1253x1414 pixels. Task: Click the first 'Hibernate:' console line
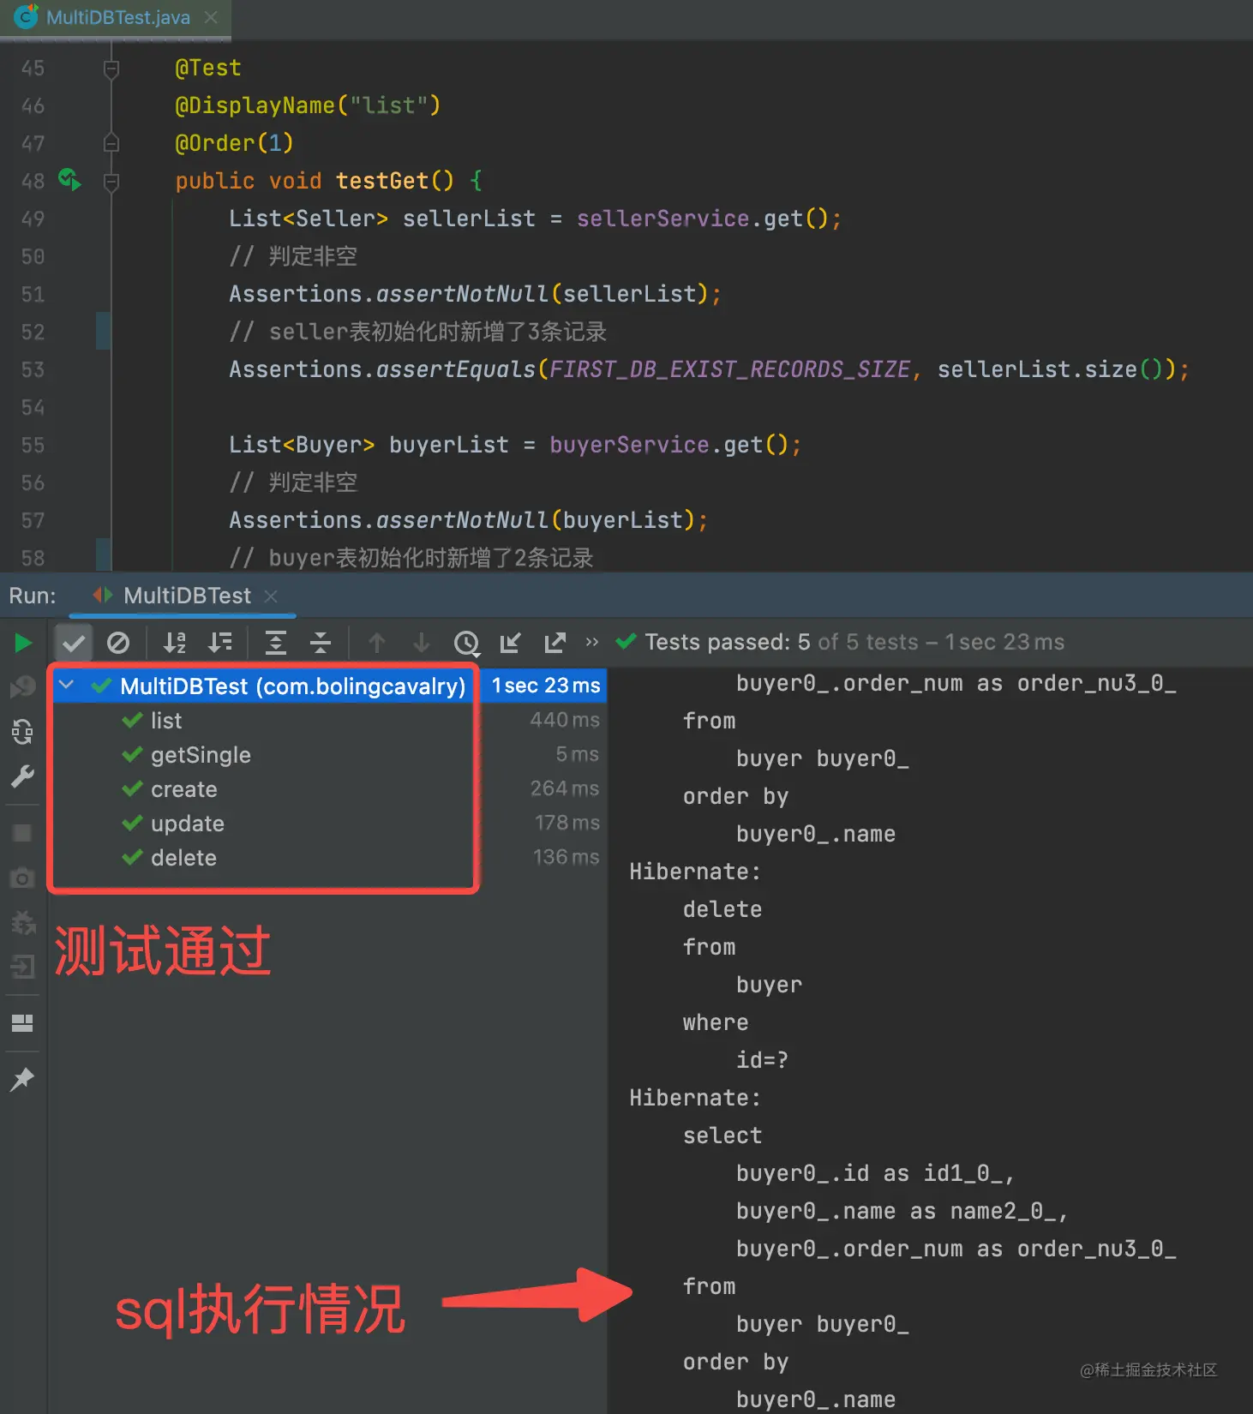pos(695,872)
